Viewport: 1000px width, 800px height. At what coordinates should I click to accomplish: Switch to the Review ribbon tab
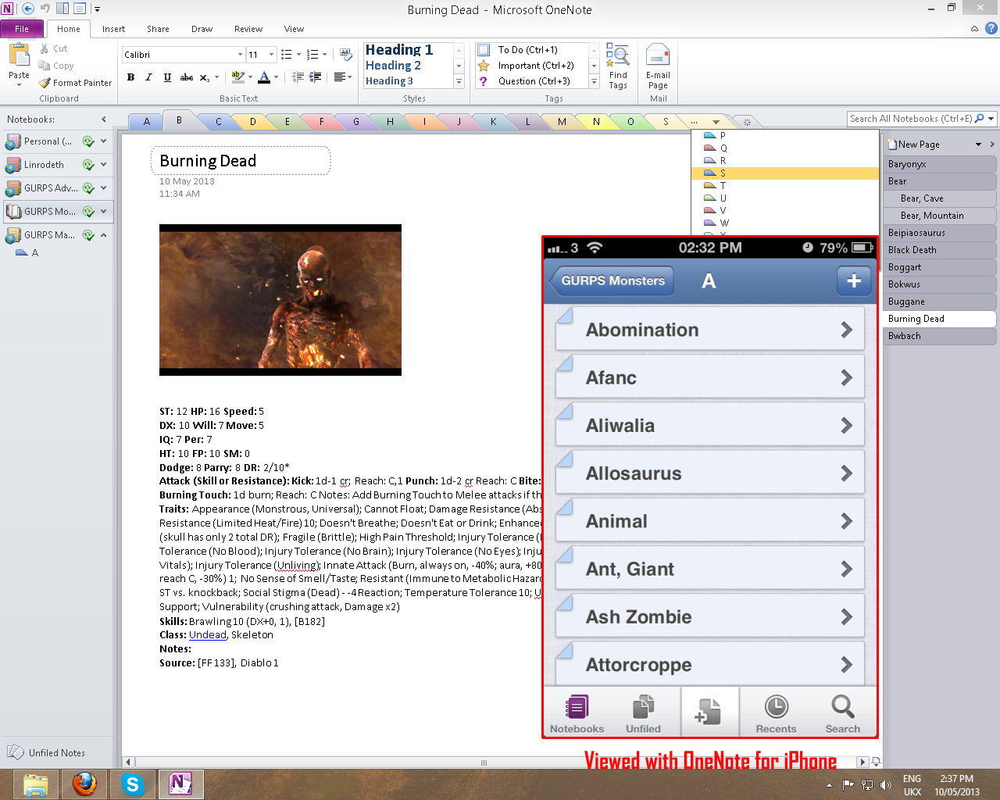[x=248, y=29]
